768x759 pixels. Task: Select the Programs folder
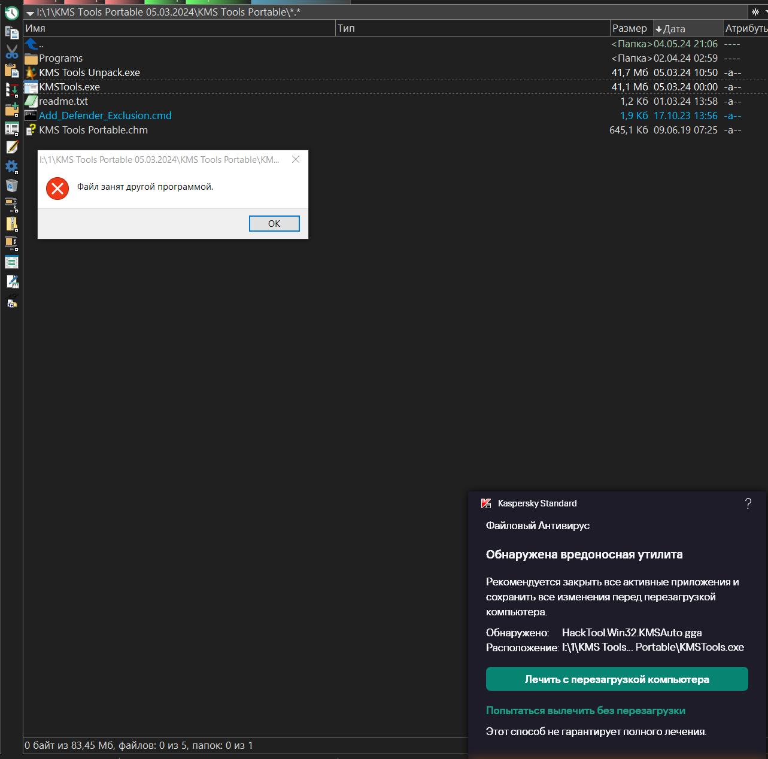[x=60, y=58]
